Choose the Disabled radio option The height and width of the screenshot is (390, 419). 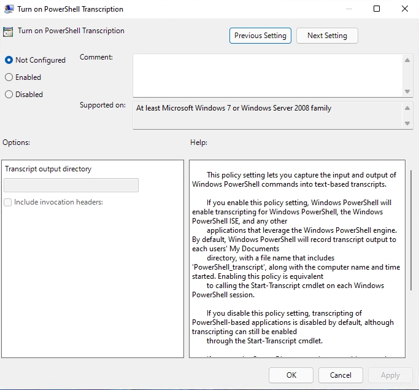pos(9,95)
